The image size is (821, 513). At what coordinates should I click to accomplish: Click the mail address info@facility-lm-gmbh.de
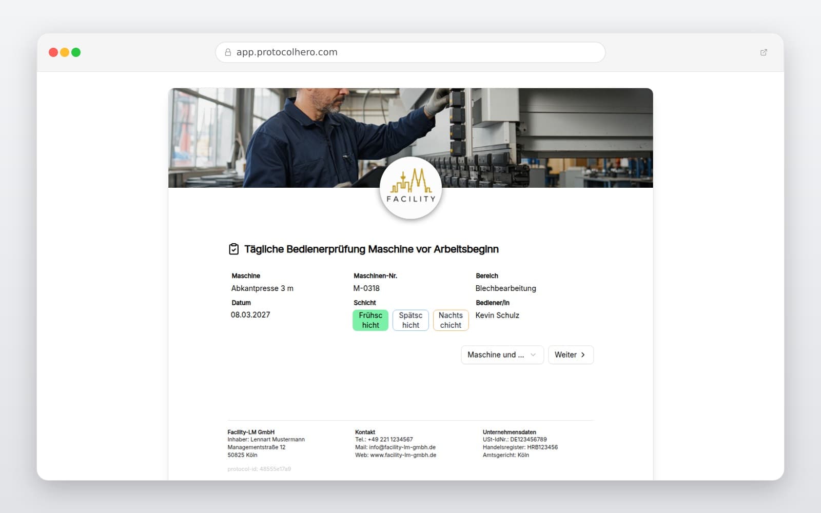point(402,447)
